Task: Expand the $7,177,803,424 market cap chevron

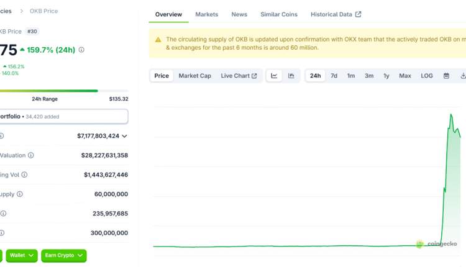Action: point(125,136)
